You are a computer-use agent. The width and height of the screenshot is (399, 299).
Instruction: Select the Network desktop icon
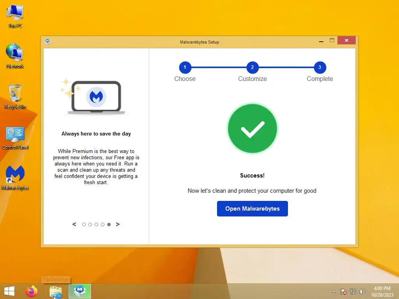click(15, 56)
